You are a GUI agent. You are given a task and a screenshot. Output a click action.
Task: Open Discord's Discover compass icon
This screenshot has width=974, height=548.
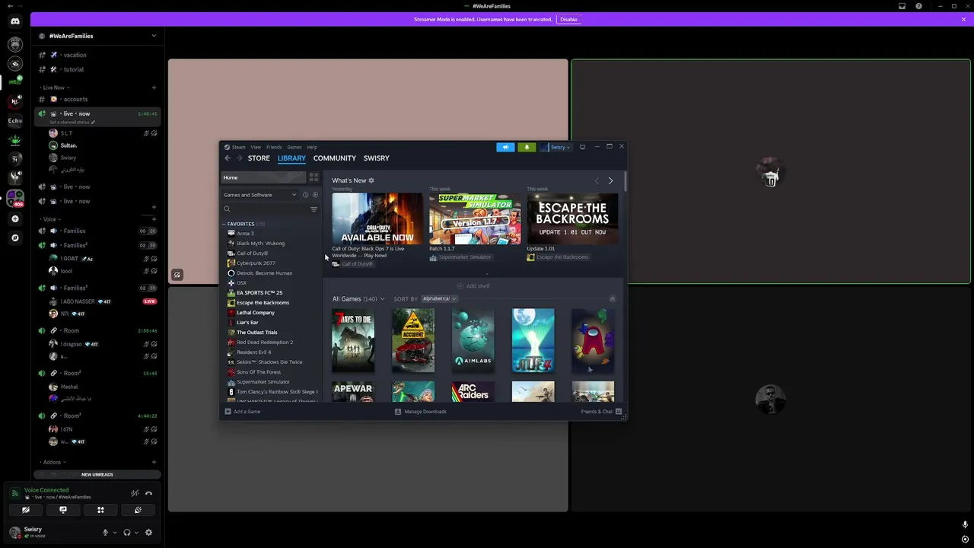(14, 237)
